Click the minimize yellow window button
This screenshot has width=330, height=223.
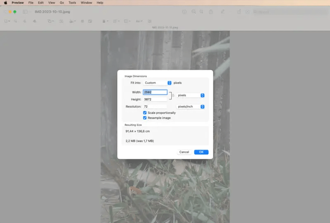[x=10, y=12]
